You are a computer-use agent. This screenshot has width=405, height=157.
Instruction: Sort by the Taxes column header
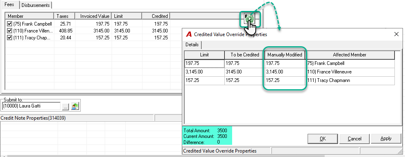[65, 16]
